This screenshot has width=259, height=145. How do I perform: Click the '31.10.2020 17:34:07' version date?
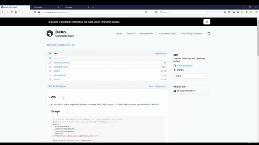coord(186,91)
